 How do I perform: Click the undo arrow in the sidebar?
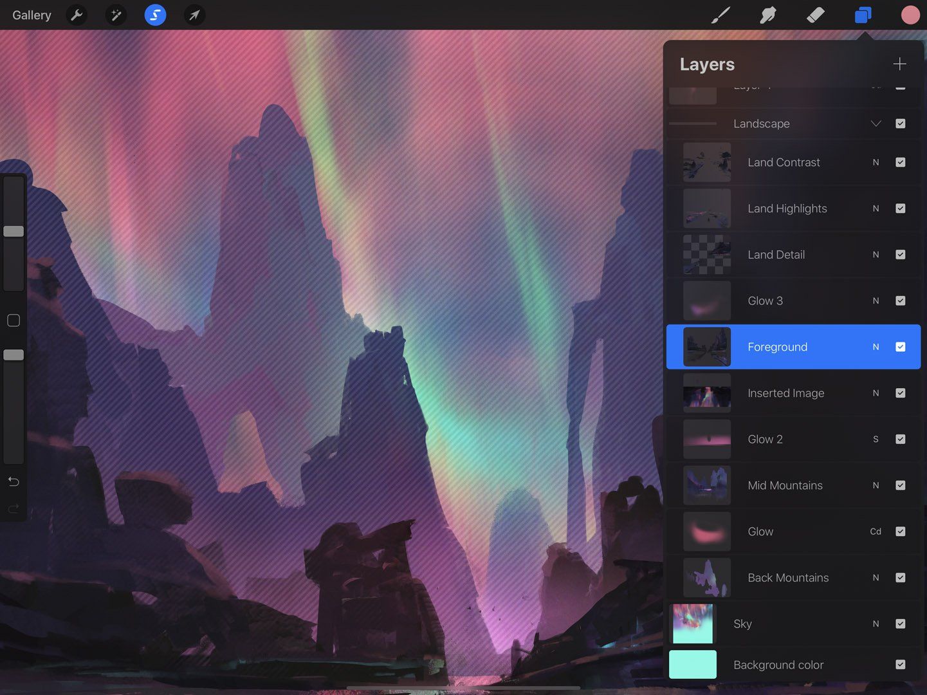click(13, 481)
